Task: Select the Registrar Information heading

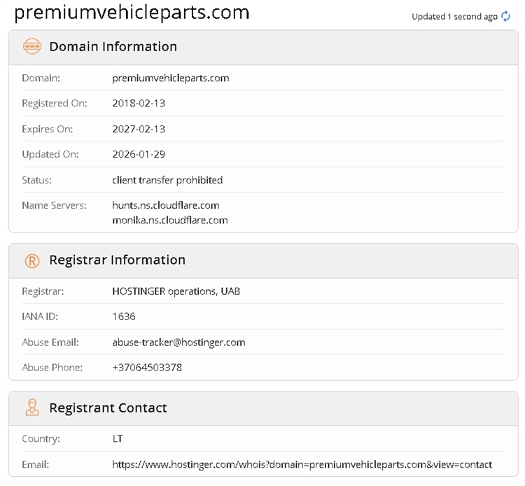Action: 117,260
